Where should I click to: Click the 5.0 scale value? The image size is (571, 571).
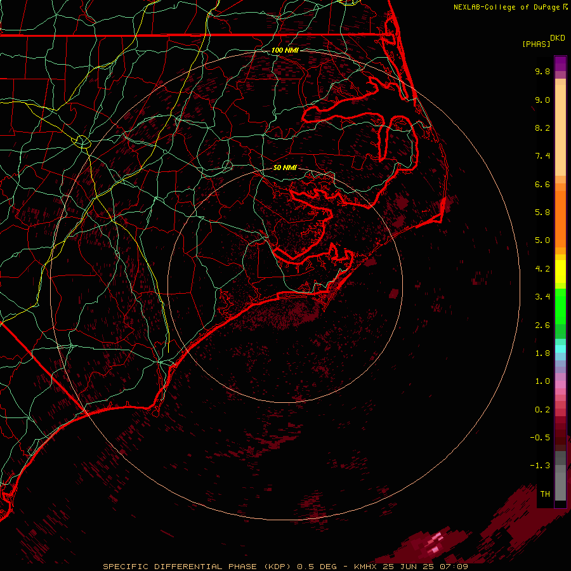click(542, 240)
